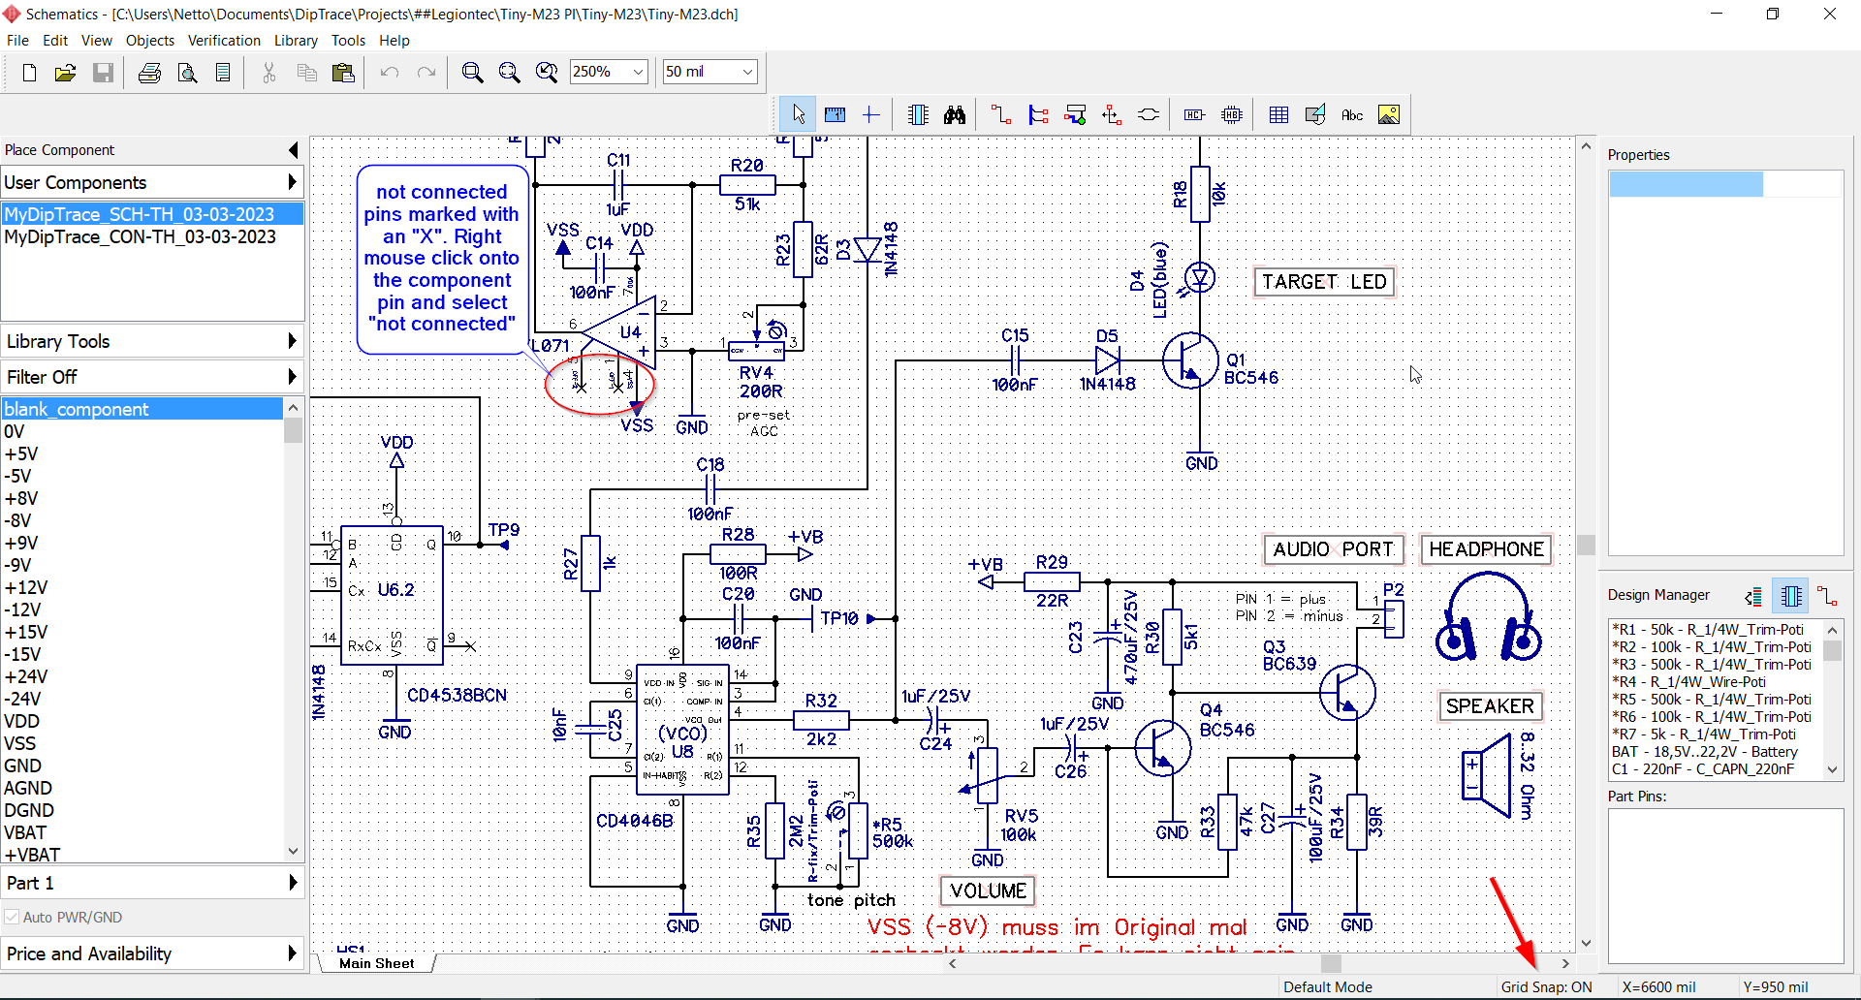The height and width of the screenshot is (1000, 1861).
Task: Click the binoculars Find Object icon
Action: (955, 115)
